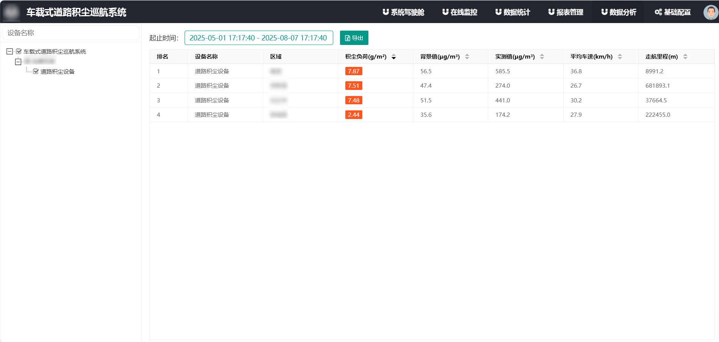Sort by 走航里程 column arrows
The height and width of the screenshot is (342, 719).
[685, 57]
